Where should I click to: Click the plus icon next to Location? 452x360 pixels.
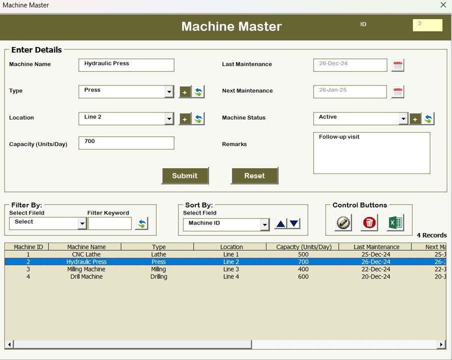[x=184, y=118]
